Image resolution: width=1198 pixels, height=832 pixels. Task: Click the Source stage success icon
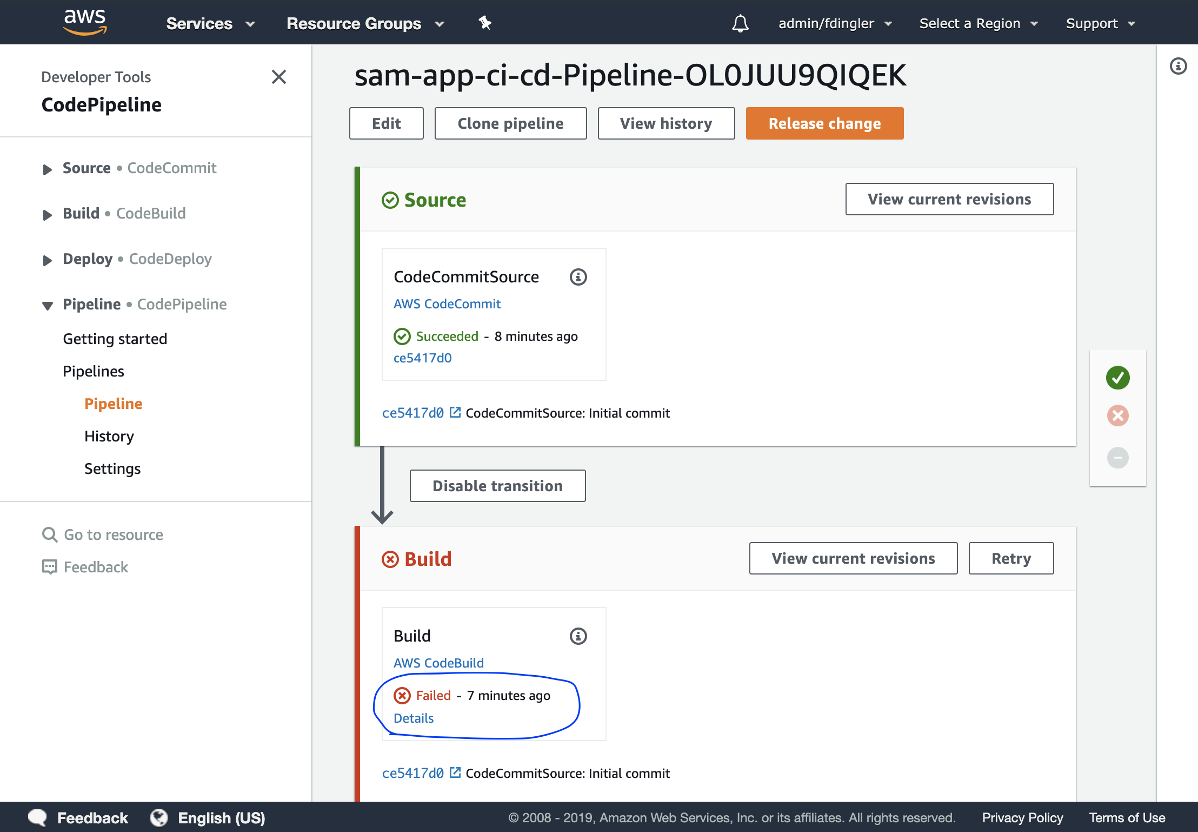tap(390, 200)
